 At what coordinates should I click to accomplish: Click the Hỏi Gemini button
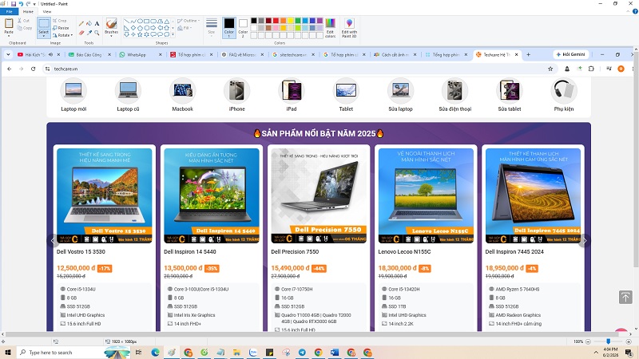click(x=570, y=54)
